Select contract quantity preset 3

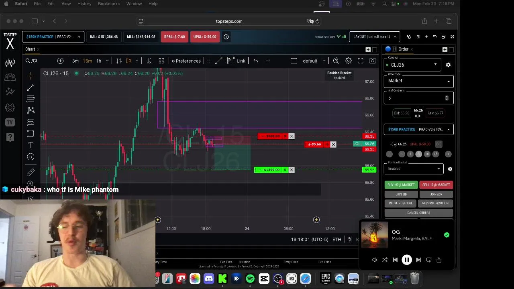pyautogui.click(x=410, y=154)
